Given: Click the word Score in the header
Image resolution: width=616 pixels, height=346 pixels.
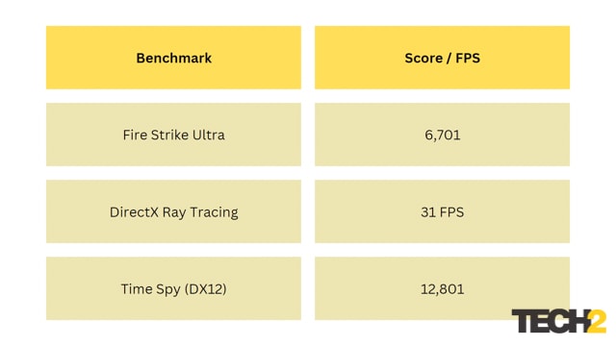Looking at the screenshot, I should [x=423, y=58].
